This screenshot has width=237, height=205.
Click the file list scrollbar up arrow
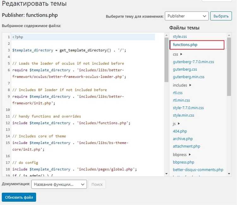(x=229, y=35)
